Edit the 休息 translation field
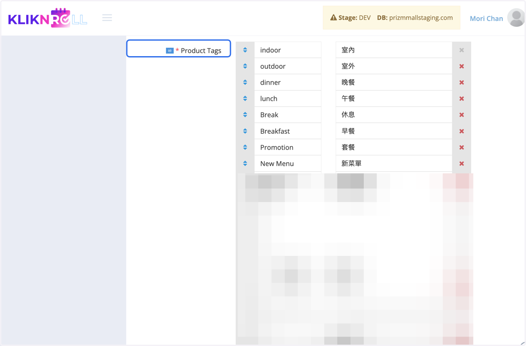The width and height of the screenshot is (526, 346). [x=394, y=115]
